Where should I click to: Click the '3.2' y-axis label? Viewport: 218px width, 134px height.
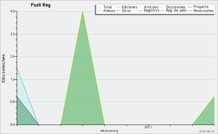pyautogui.click(x=12, y=34)
